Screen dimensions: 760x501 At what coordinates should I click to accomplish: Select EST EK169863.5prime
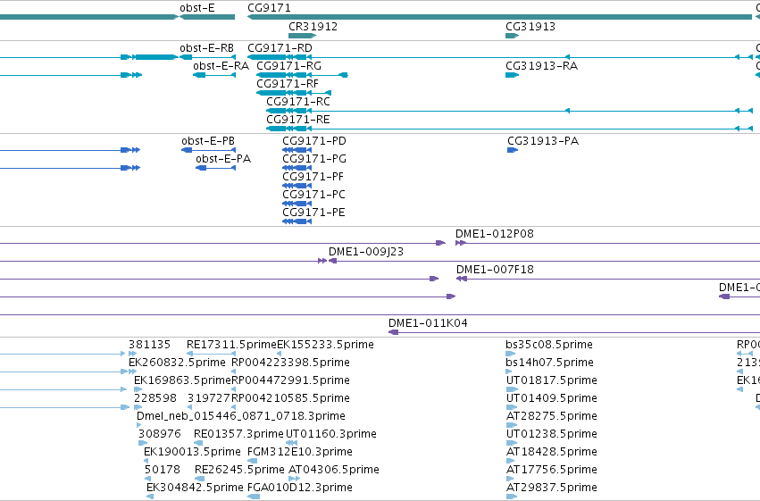point(182,380)
